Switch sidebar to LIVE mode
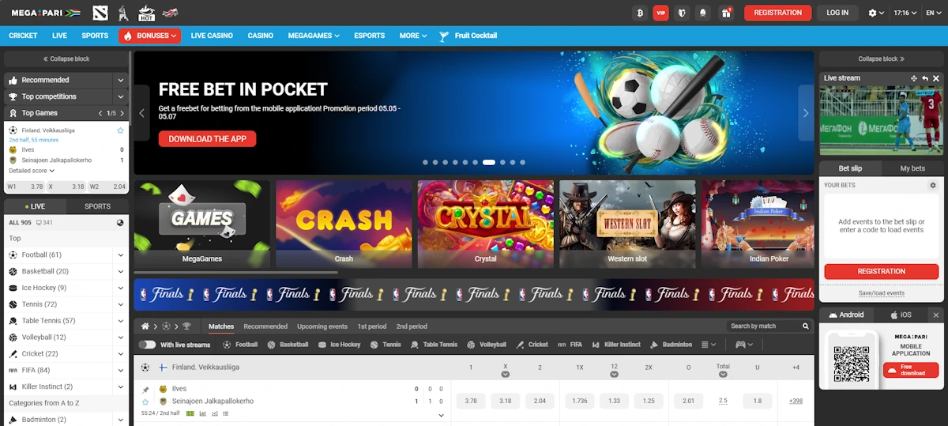This screenshot has height=426, width=948. click(x=35, y=206)
